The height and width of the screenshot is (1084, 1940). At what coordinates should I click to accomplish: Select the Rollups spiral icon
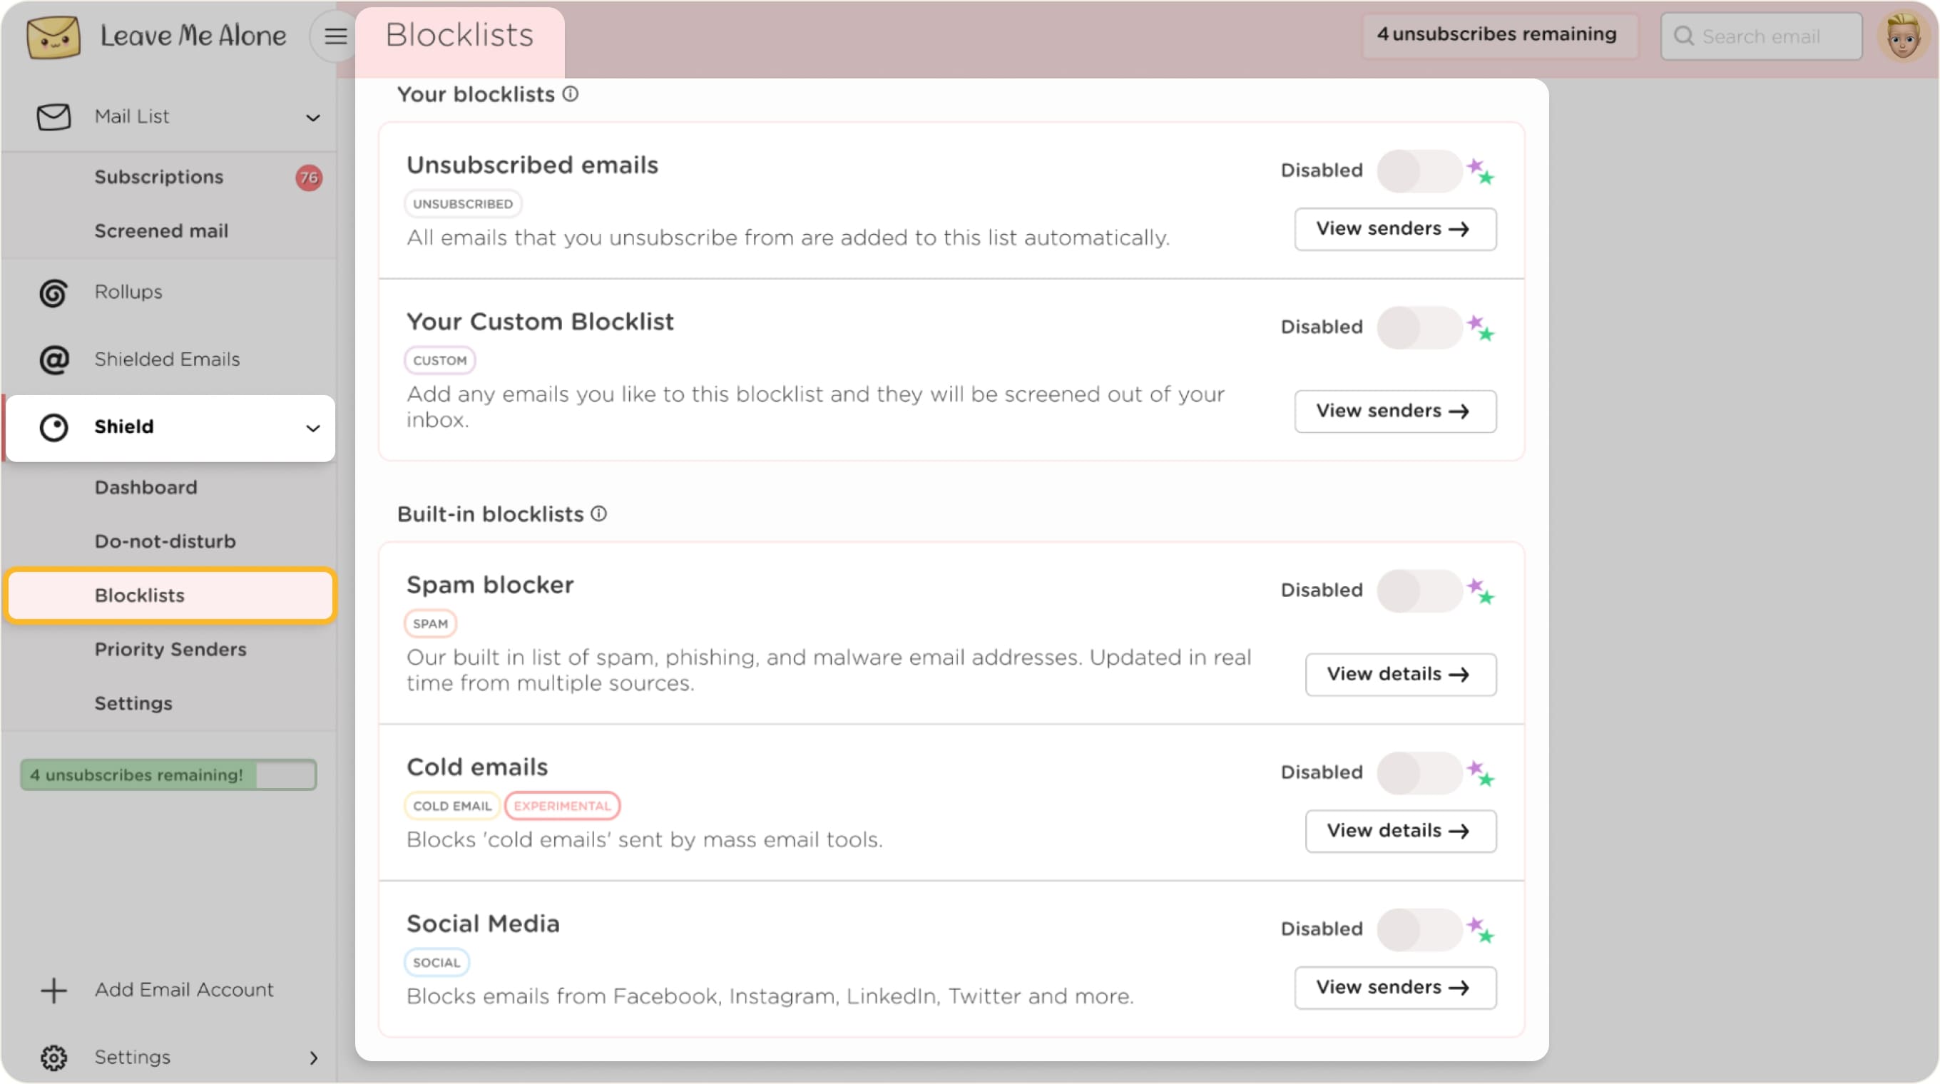[x=53, y=293]
